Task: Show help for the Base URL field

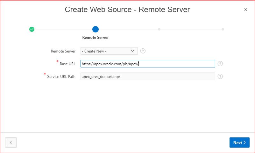Action: click(220, 64)
